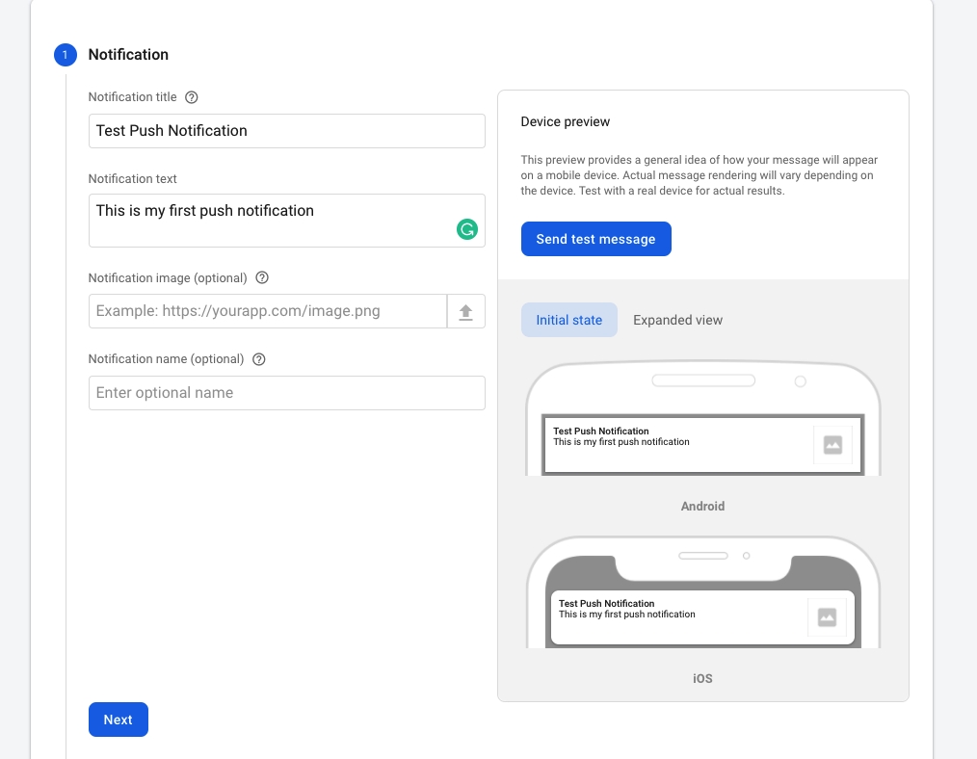The width and height of the screenshot is (977, 759).
Task: Click the Device preview heading
Action: coord(565,122)
